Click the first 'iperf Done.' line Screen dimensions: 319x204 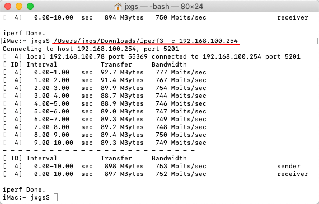(24, 33)
